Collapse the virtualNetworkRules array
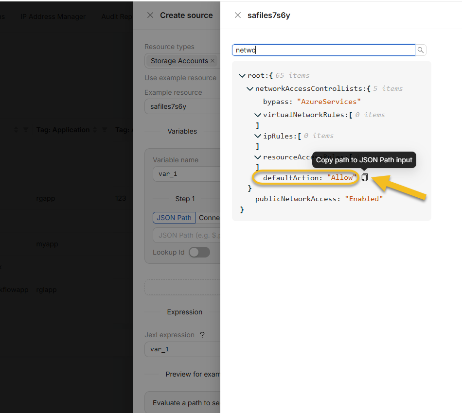Screen dimensions: 462x413 pos(258,115)
